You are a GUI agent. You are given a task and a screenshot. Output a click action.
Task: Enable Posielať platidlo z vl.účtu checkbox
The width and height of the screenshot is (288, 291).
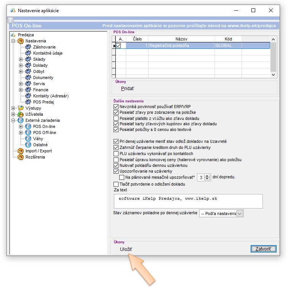pos(117,118)
